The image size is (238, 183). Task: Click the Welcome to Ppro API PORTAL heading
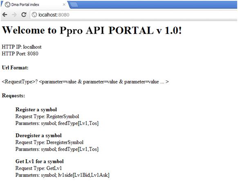click(x=92, y=30)
